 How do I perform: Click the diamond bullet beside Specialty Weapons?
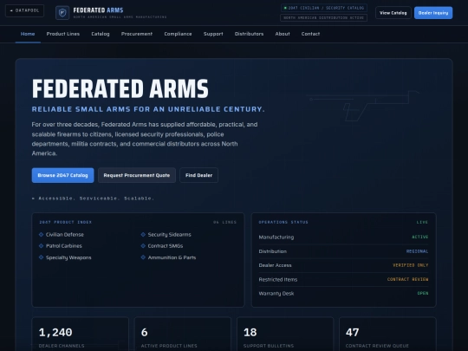[x=42, y=257]
